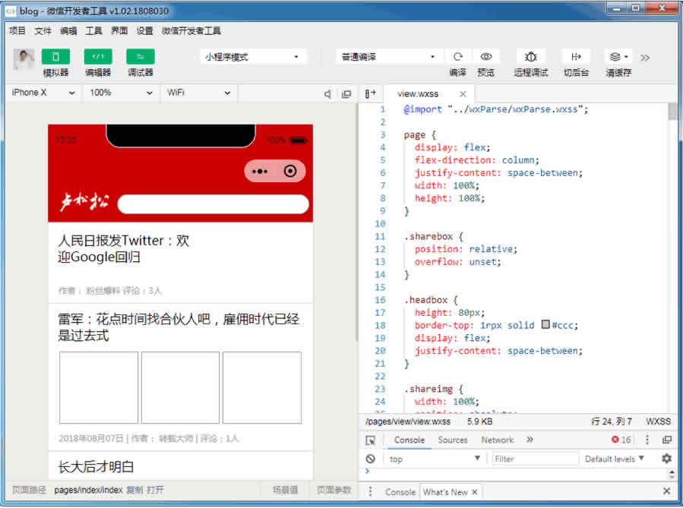Activate the inspect element picker icon
This screenshot has height=508, width=683.
(x=370, y=440)
